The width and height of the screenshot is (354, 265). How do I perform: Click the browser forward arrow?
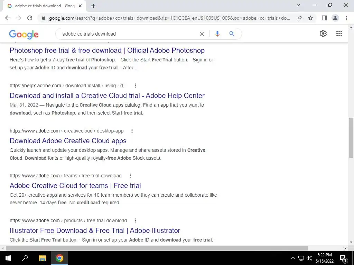(x=19, y=18)
